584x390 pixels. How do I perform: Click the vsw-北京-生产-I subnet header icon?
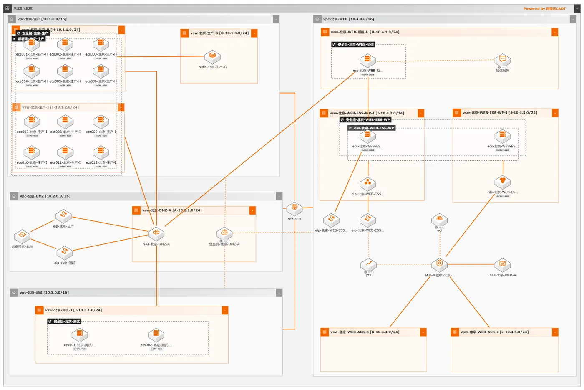16,107
